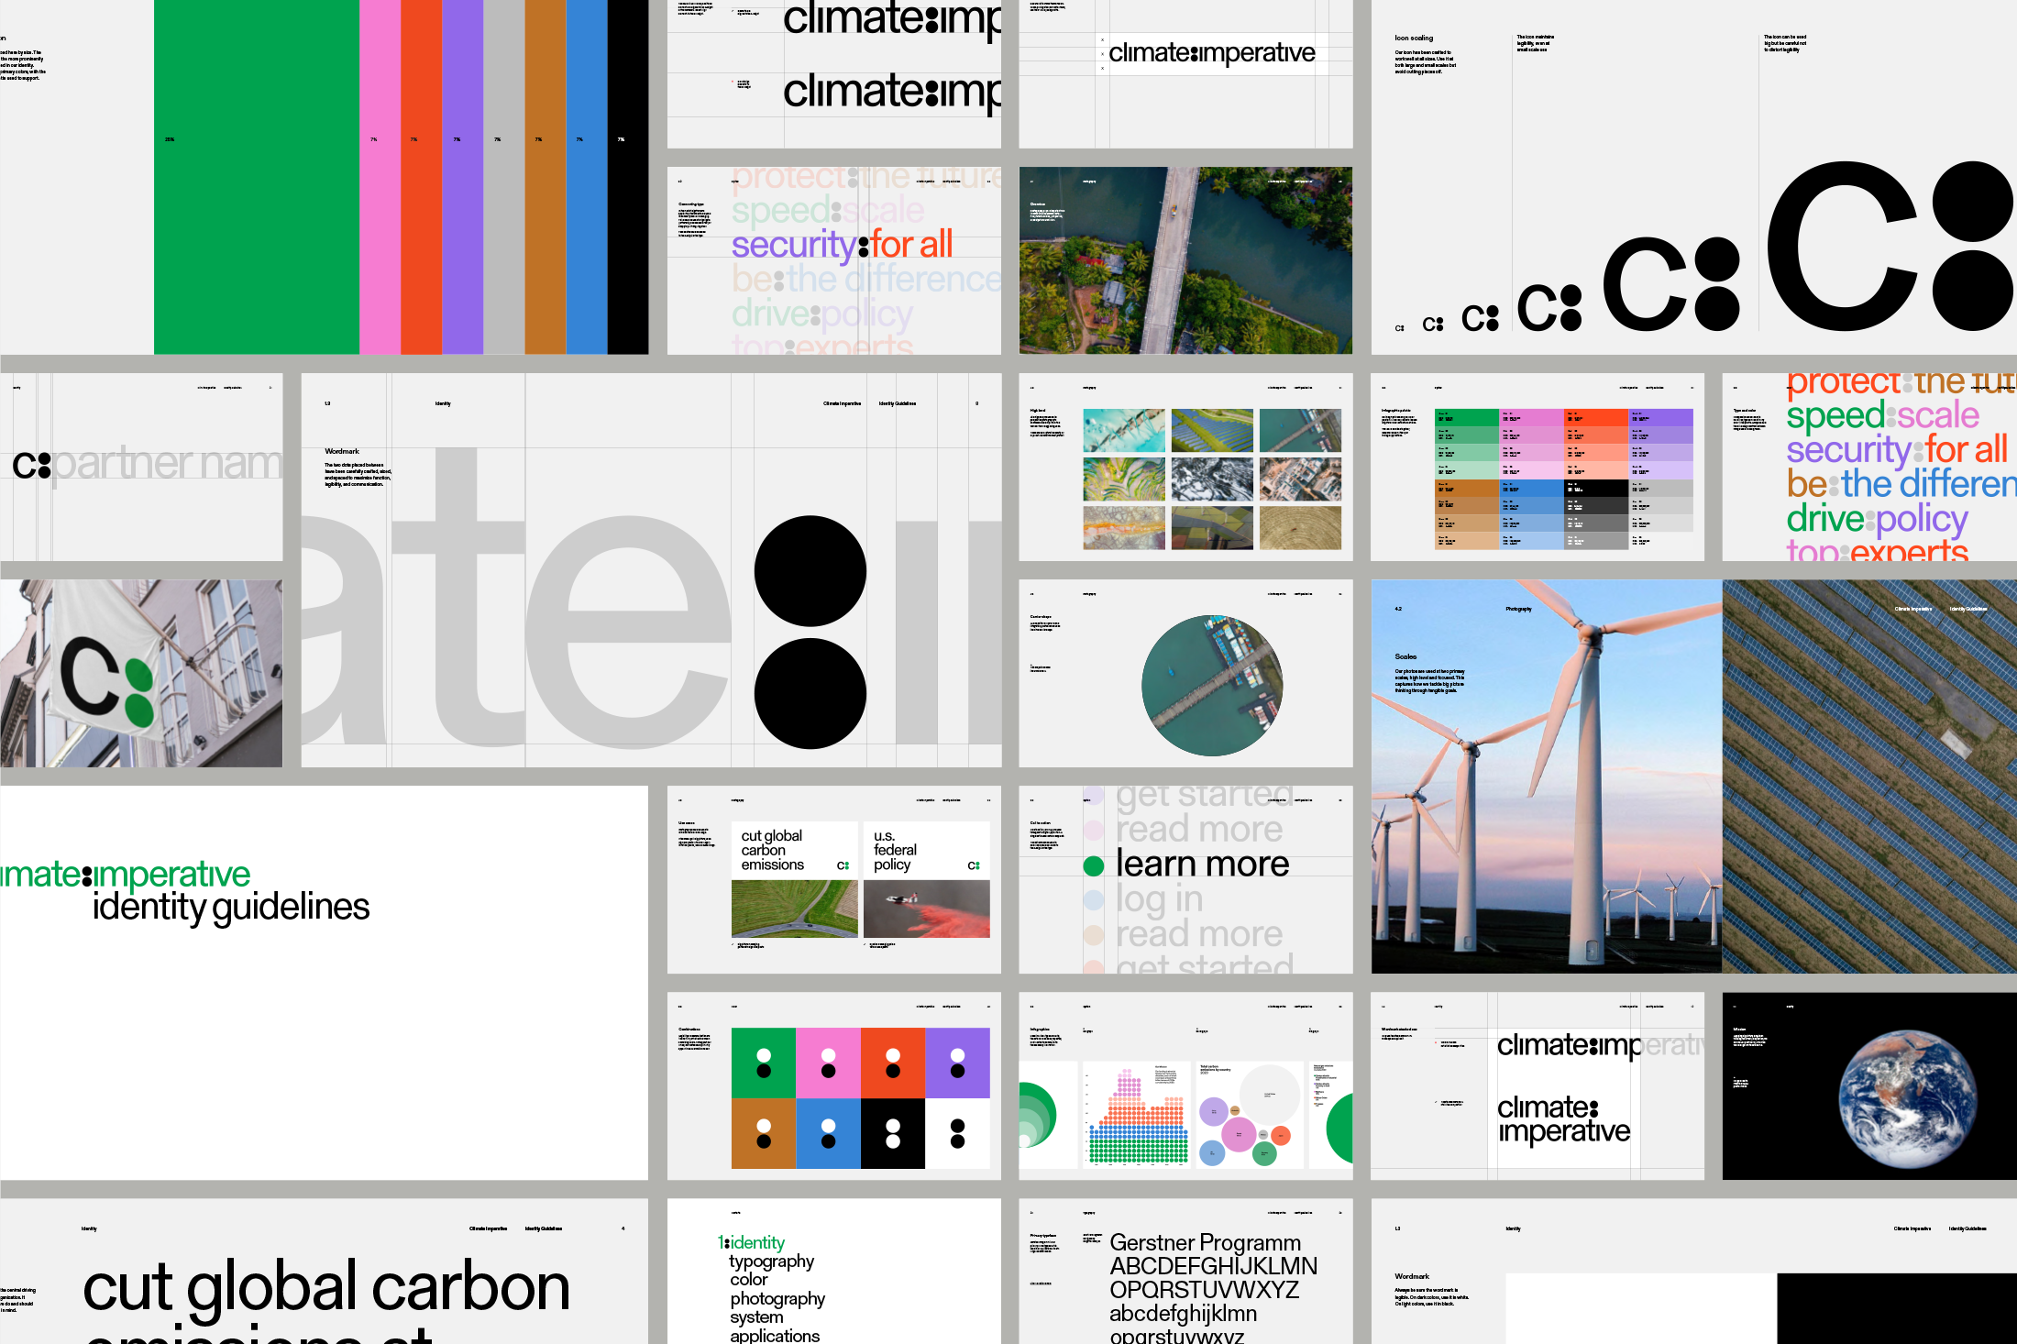Click the two large black wordmark dots
2017x1344 pixels.
click(x=810, y=633)
